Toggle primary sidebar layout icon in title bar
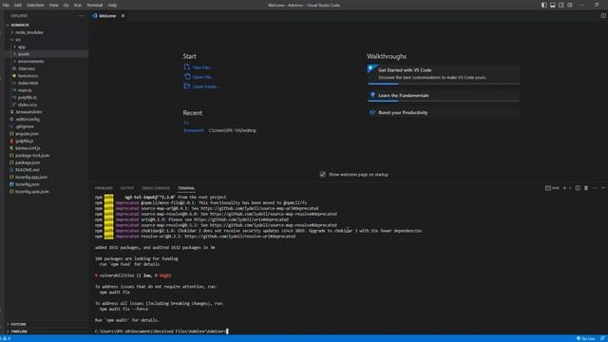 pos(544,5)
